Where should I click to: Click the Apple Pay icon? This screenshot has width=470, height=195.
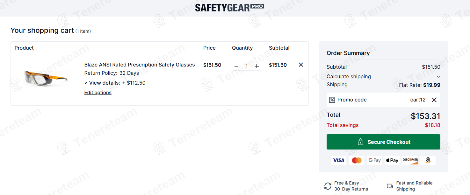click(x=392, y=160)
